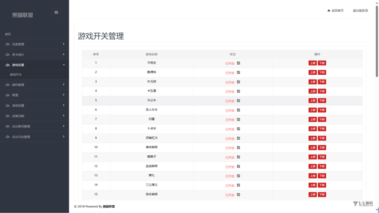The height and width of the screenshot is (213, 379).
Task: Select the 后台日志管理 menu label
Action: (x=21, y=137)
